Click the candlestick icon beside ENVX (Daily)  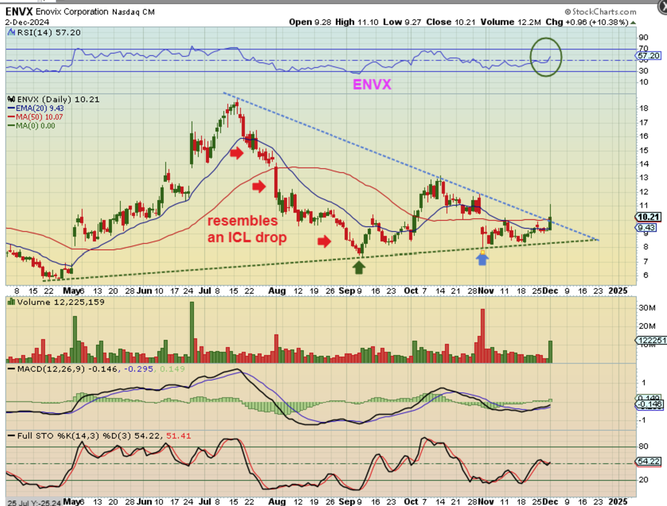pyautogui.click(x=11, y=99)
